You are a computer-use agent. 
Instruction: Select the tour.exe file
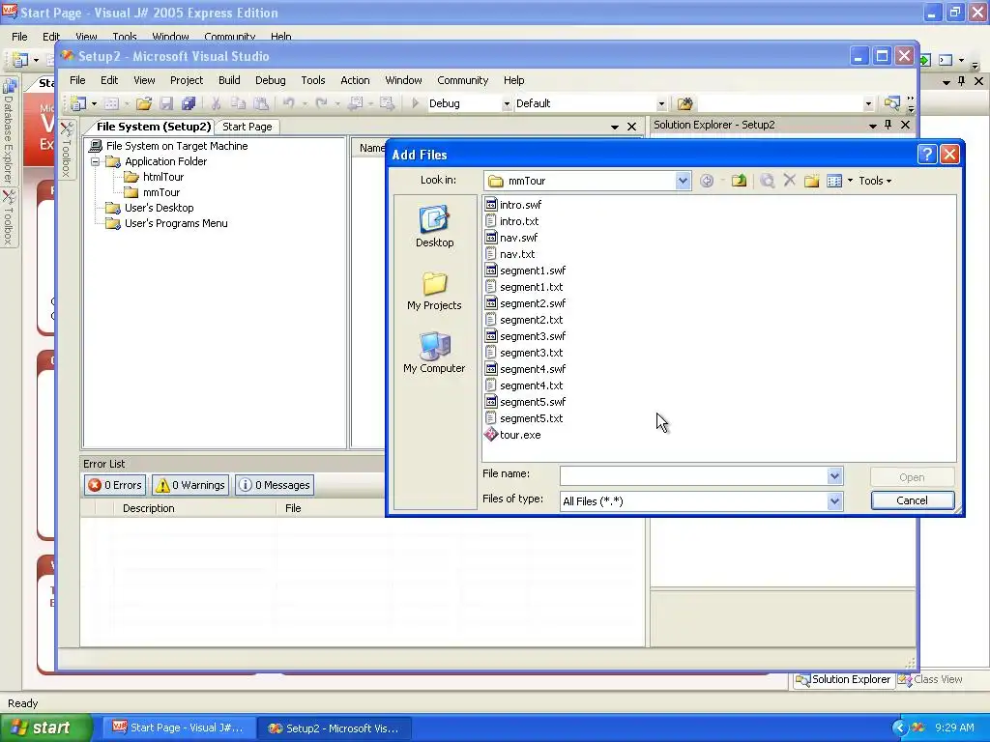coord(512,435)
